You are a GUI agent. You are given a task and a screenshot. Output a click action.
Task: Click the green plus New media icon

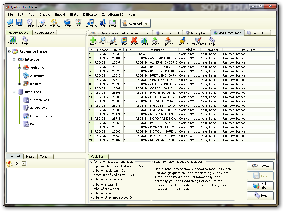93,41
